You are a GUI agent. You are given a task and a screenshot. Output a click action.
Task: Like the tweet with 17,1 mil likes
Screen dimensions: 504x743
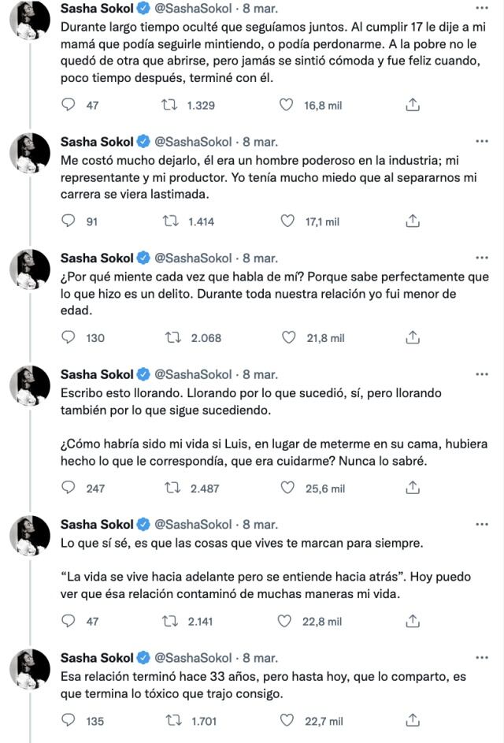287,221
